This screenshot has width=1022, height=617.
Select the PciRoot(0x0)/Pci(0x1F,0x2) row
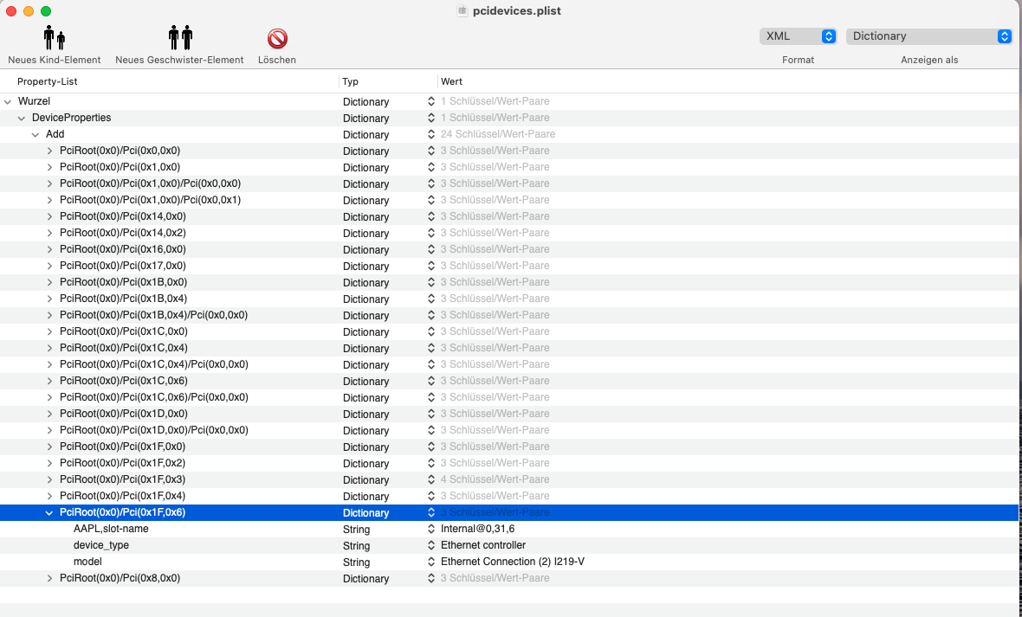click(x=509, y=463)
